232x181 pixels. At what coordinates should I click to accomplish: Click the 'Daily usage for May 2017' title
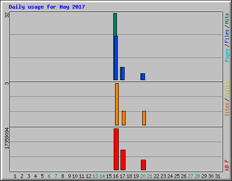(47, 7)
